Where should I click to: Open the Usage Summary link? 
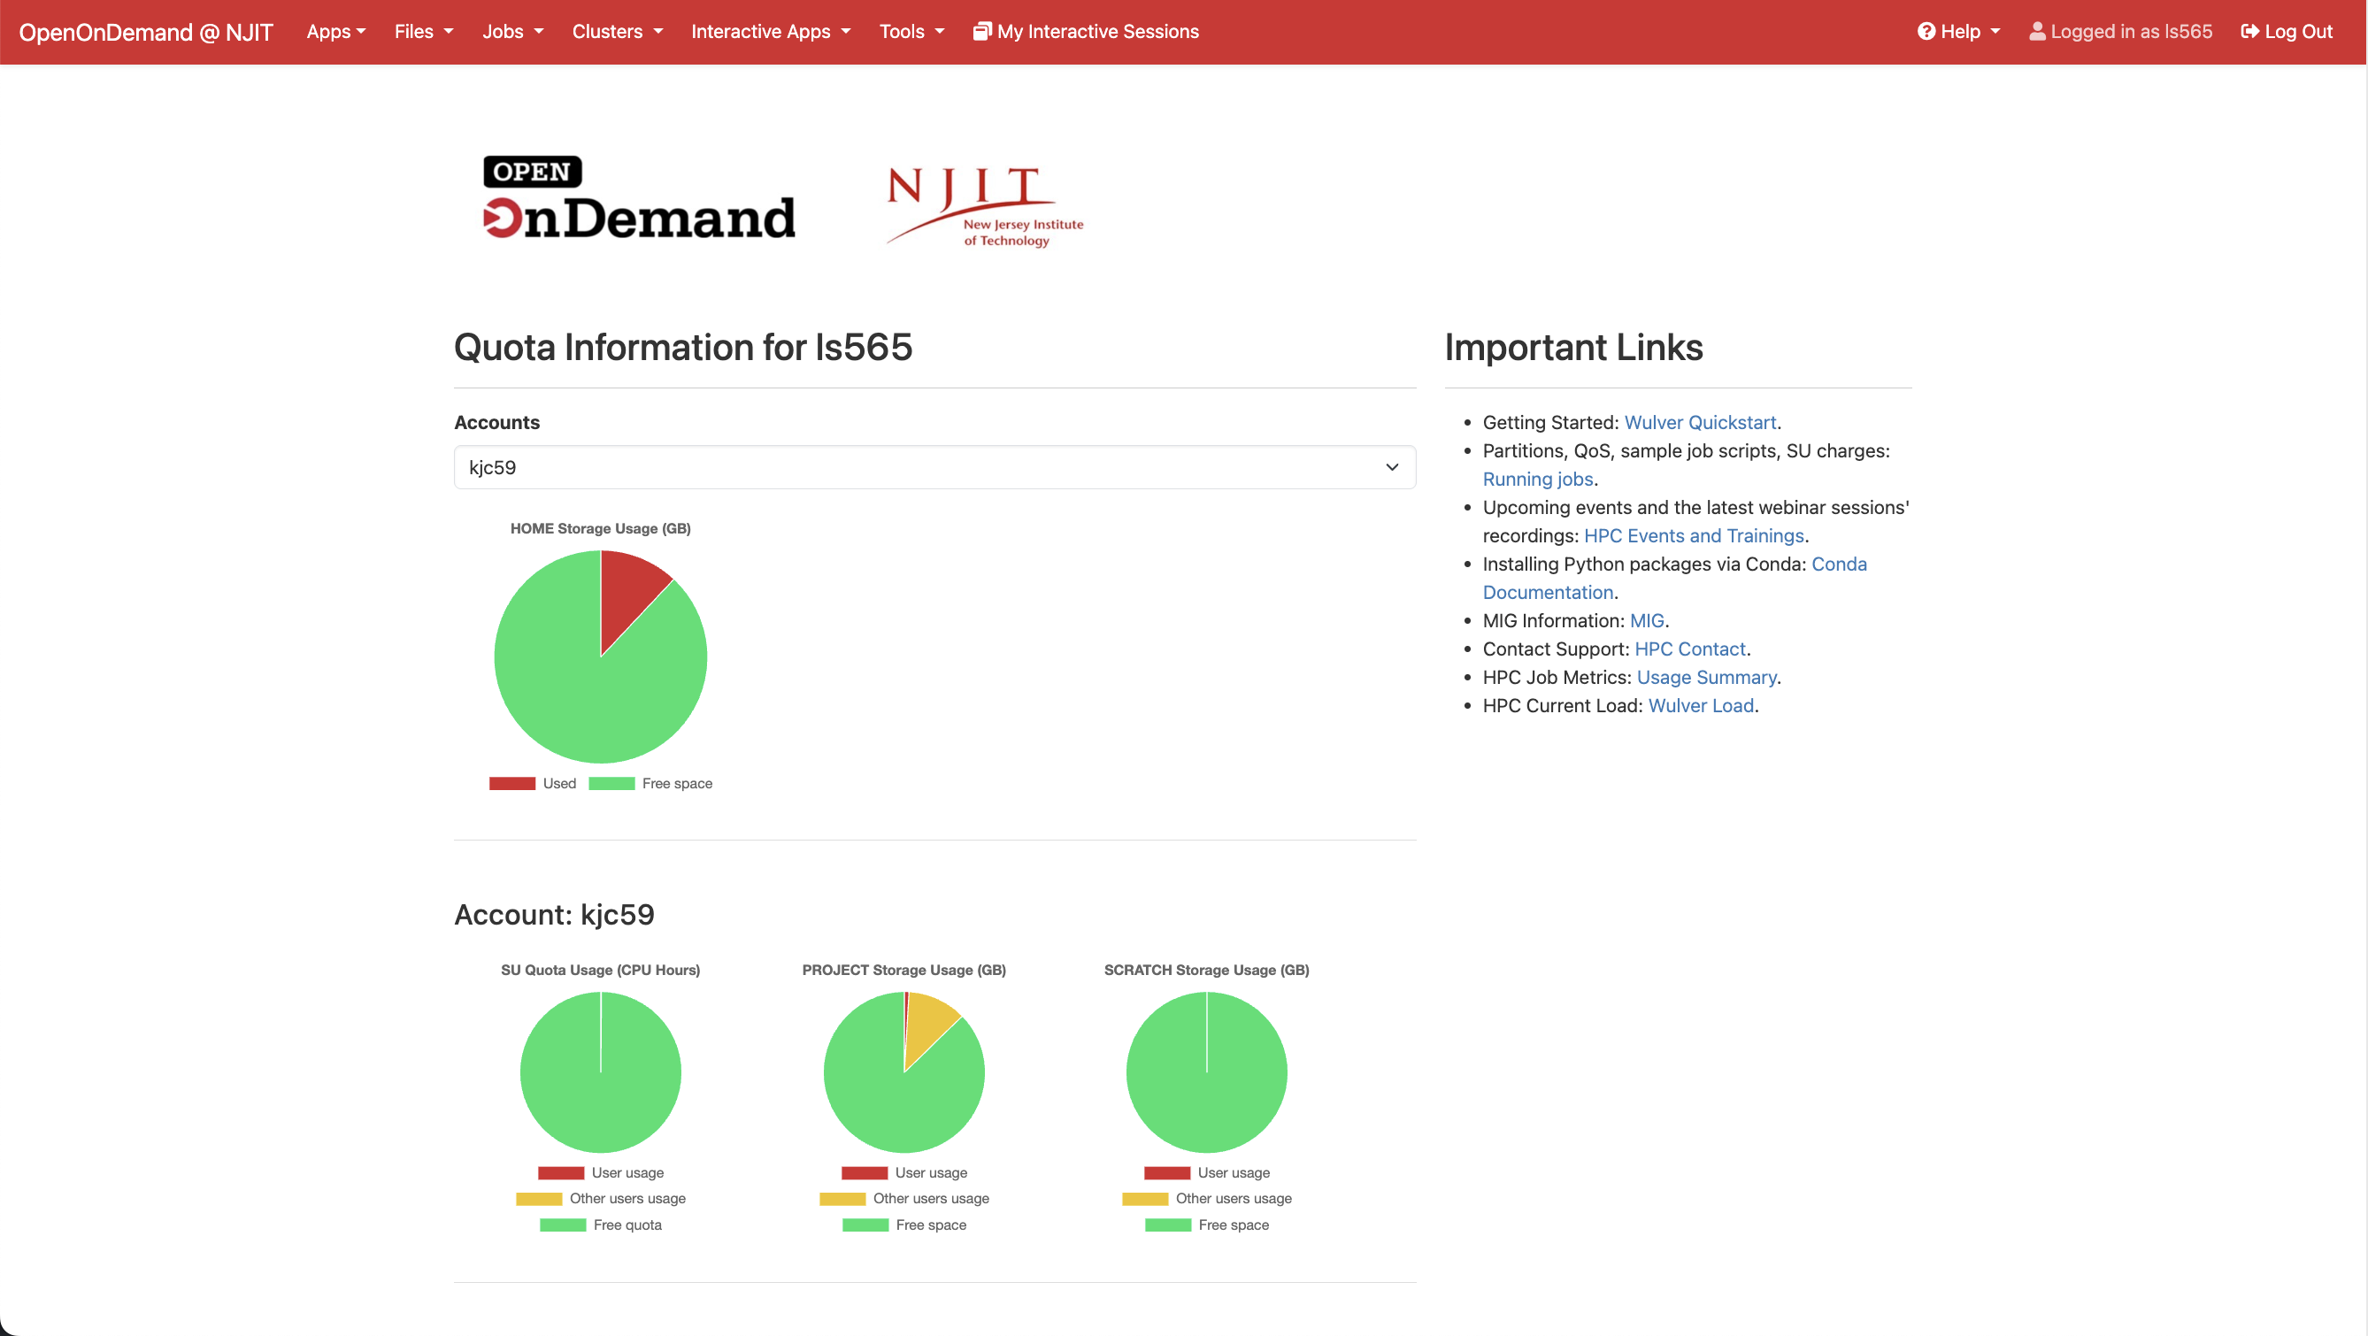tap(1705, 676)
